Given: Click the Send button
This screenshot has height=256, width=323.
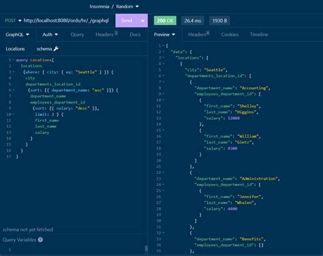Looking at the screenshot, I should pyautogui.click(x=127, y=20).
